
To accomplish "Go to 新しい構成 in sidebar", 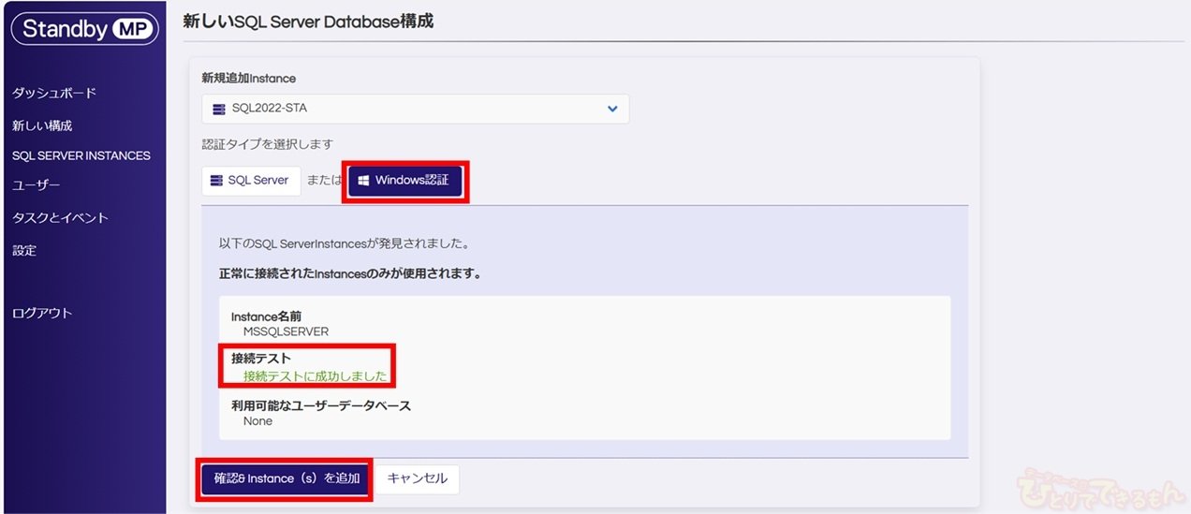I will [42, 125].
